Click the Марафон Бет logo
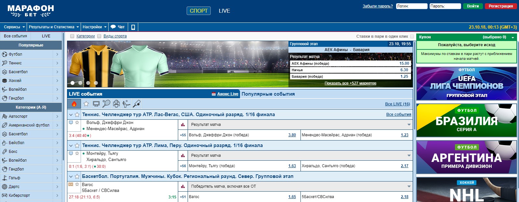This screenshot has height=202, width=519. pyautogui.click(x=31, y=11)
